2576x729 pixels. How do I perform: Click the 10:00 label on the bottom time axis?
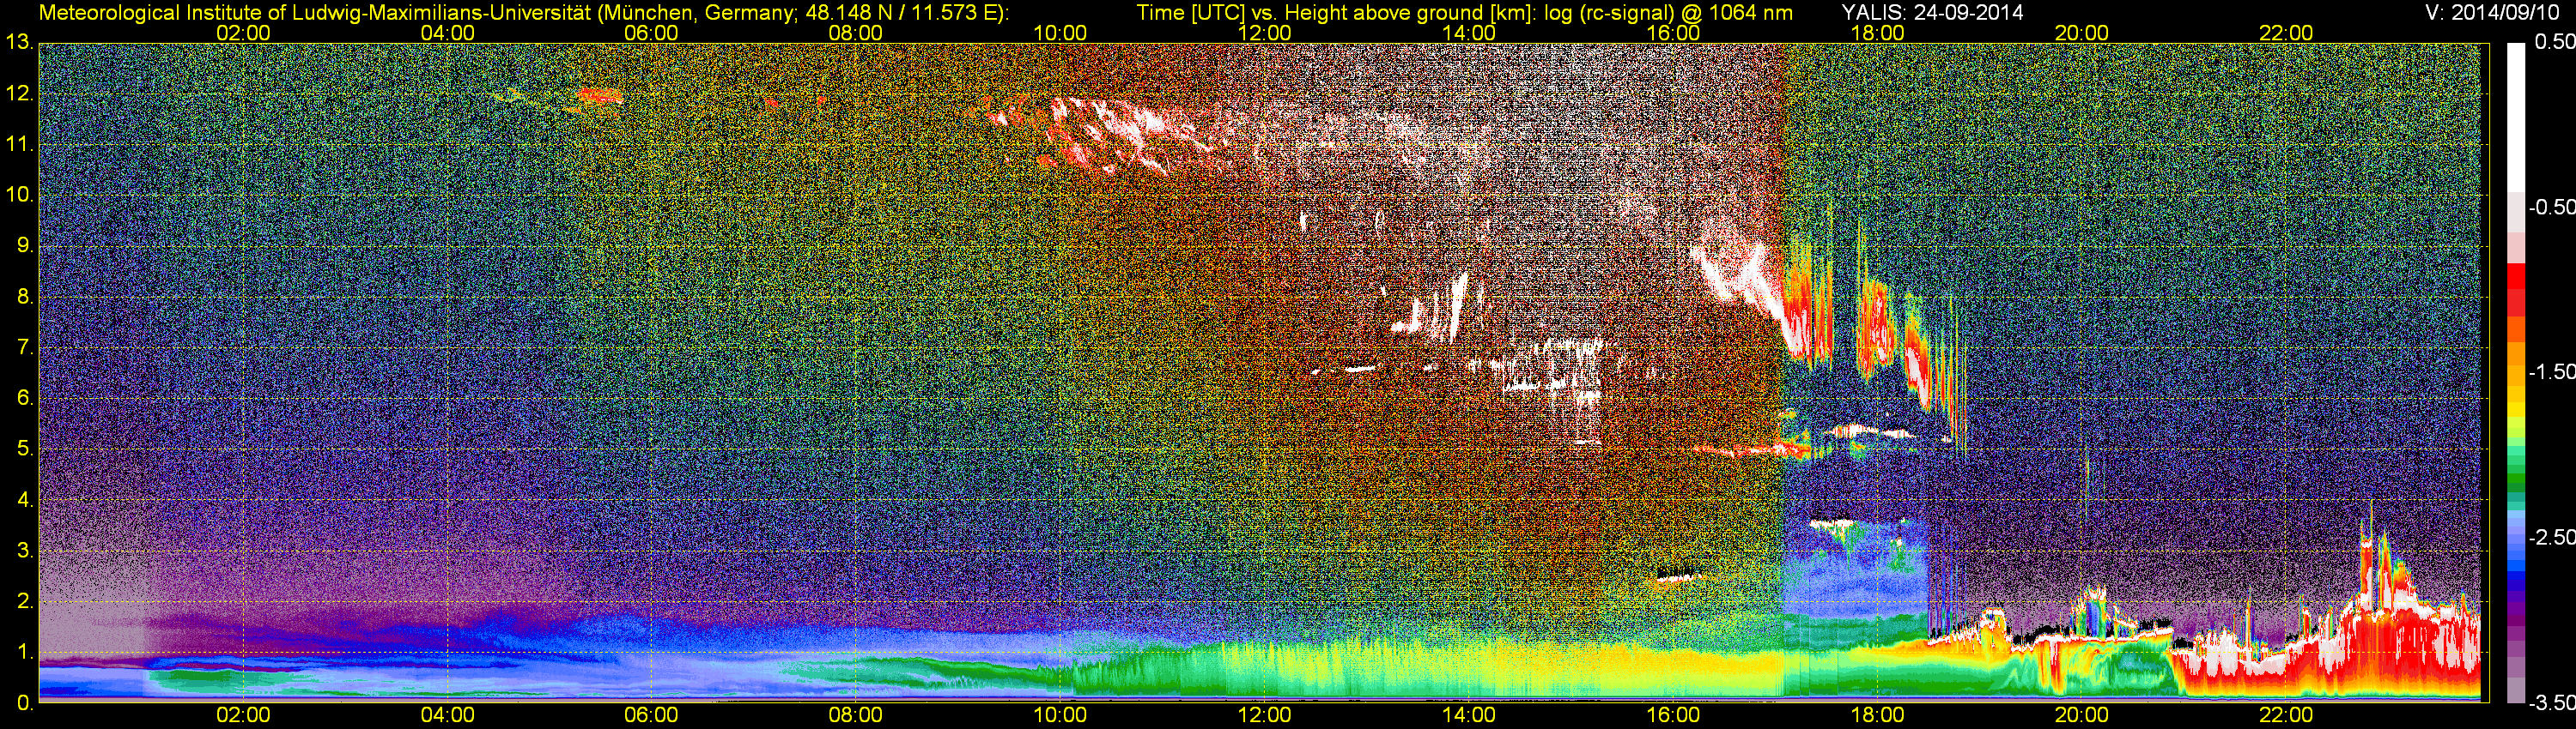tap(1060, 716)
